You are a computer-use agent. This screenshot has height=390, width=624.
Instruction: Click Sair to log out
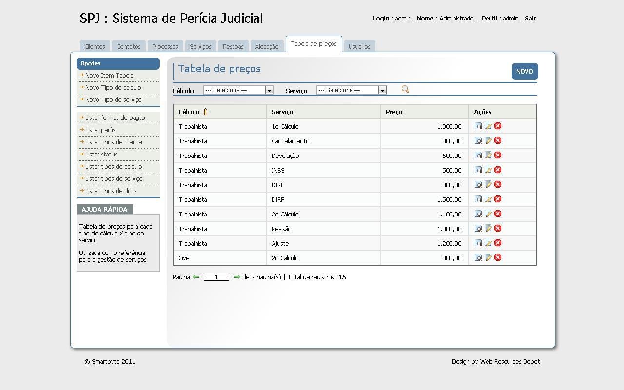coord(530,18)
